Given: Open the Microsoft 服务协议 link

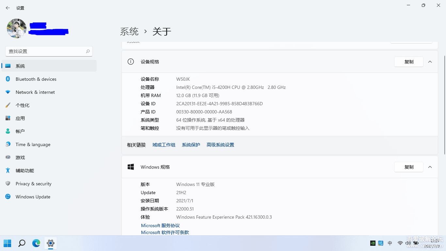Looking at the screenshot, I should click(x=160, y=226).
